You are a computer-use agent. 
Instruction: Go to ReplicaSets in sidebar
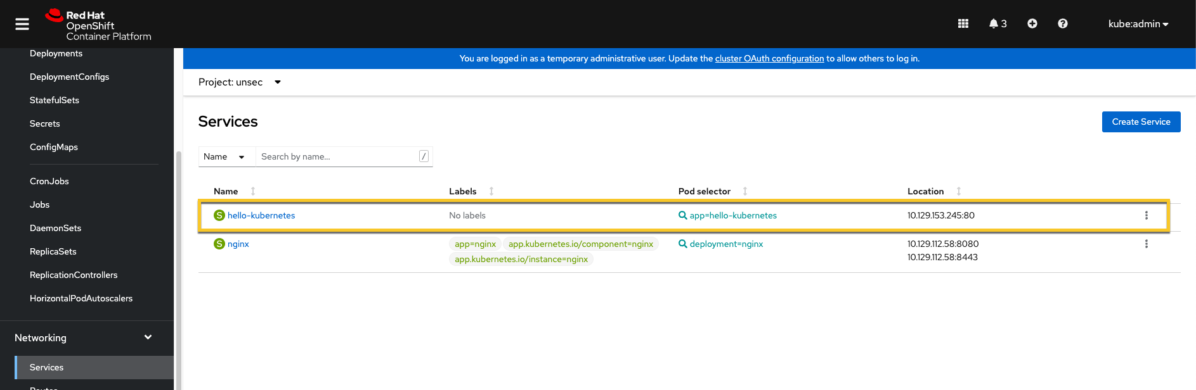click(x=53, y=251)
